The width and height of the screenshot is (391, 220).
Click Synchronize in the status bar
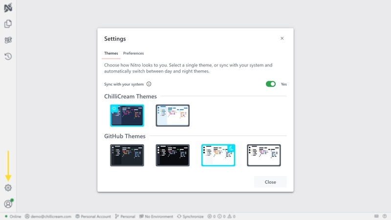click(190, 216)
